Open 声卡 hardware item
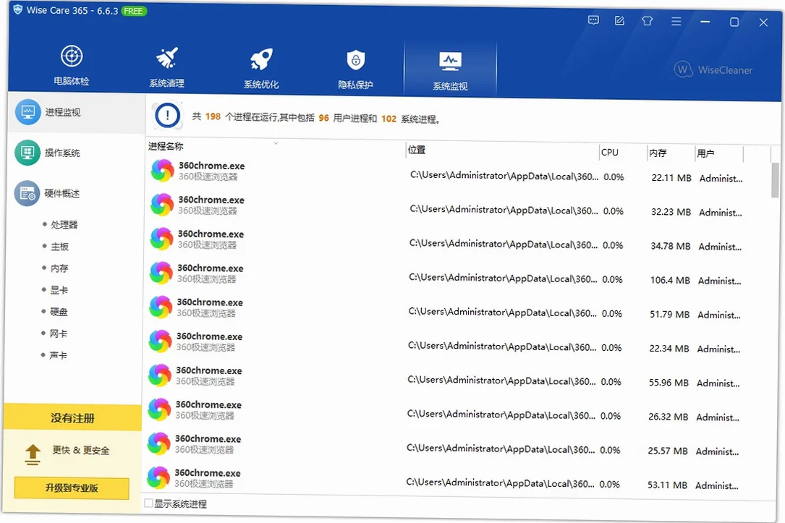 (x=58, y=355)
